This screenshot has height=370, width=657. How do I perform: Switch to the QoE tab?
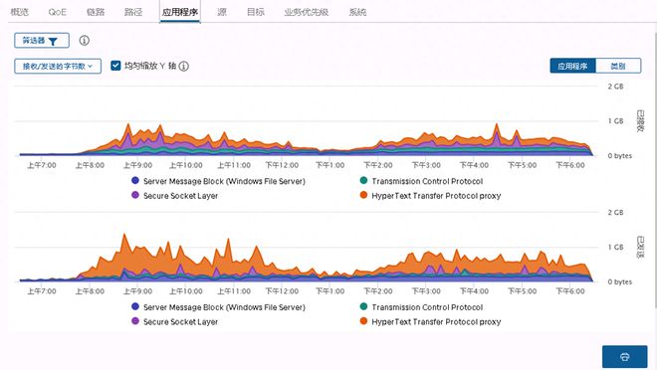click(x=58, y=12)
